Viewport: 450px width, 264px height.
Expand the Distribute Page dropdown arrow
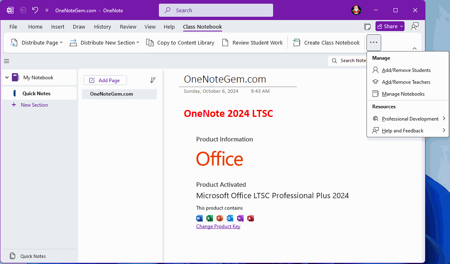(x=61, y=43)
